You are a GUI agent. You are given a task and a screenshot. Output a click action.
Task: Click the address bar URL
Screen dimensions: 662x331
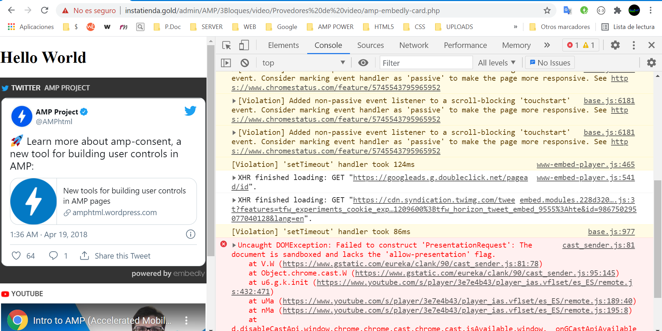point(282,11)
